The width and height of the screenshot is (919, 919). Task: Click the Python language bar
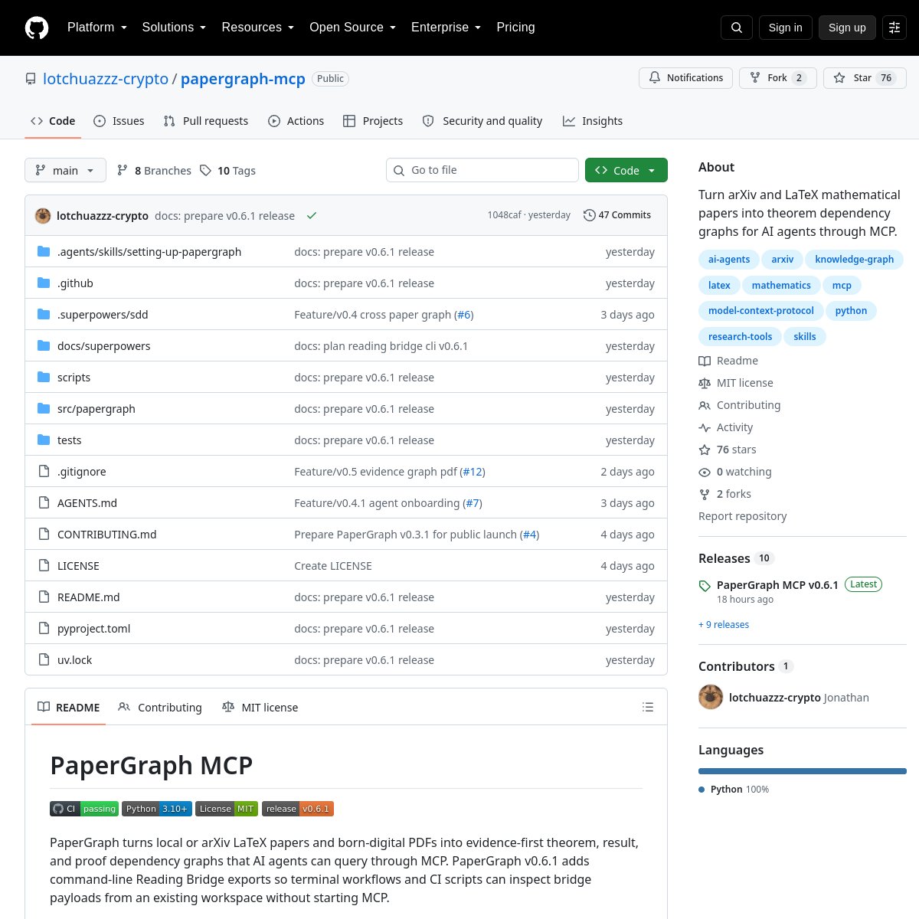(x=803, y=771)
